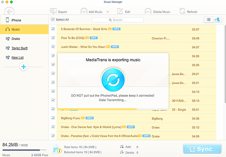
Task: Click the Add count music note icon
Action: (x=122, y=147)
